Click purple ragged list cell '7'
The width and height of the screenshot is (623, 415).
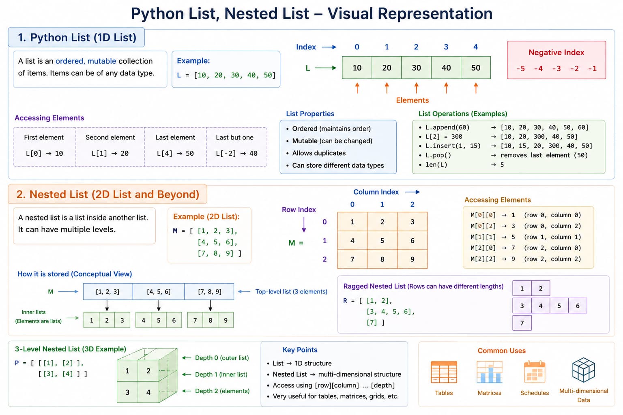click(x=522, y=323)
